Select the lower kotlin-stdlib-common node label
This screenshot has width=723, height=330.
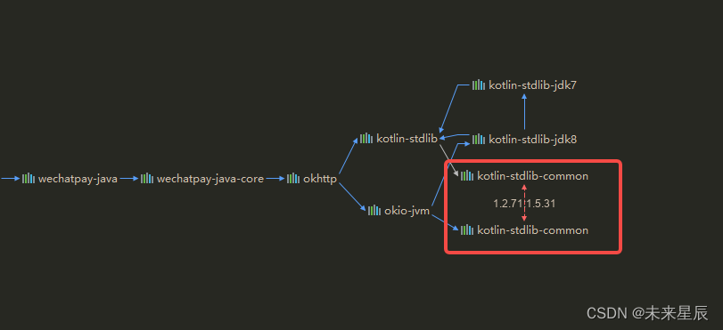532,229
